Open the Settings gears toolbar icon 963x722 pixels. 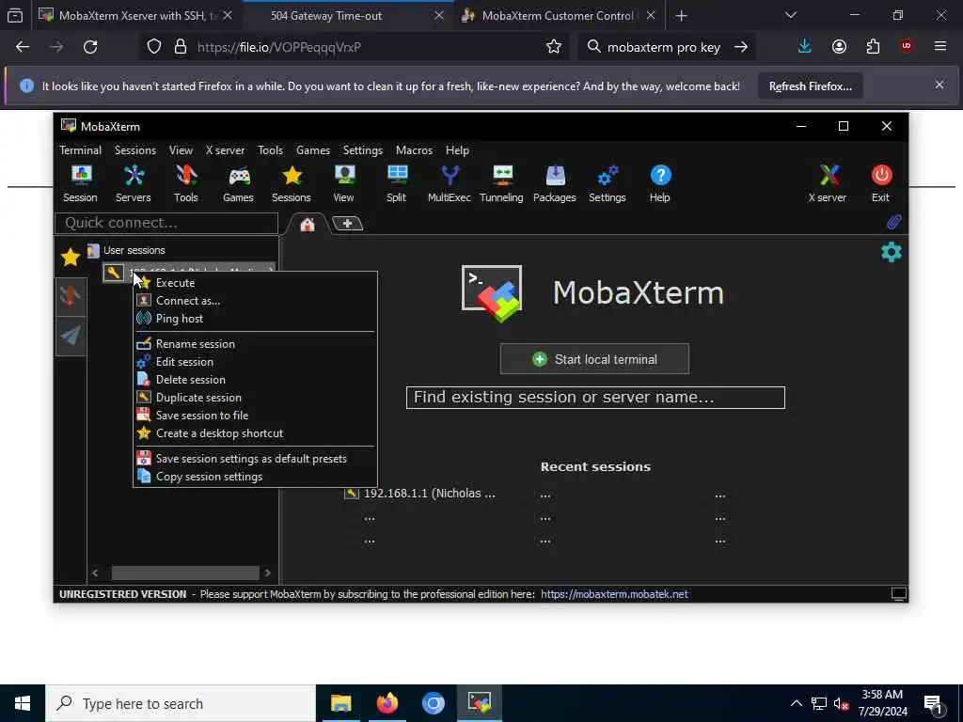608,183
